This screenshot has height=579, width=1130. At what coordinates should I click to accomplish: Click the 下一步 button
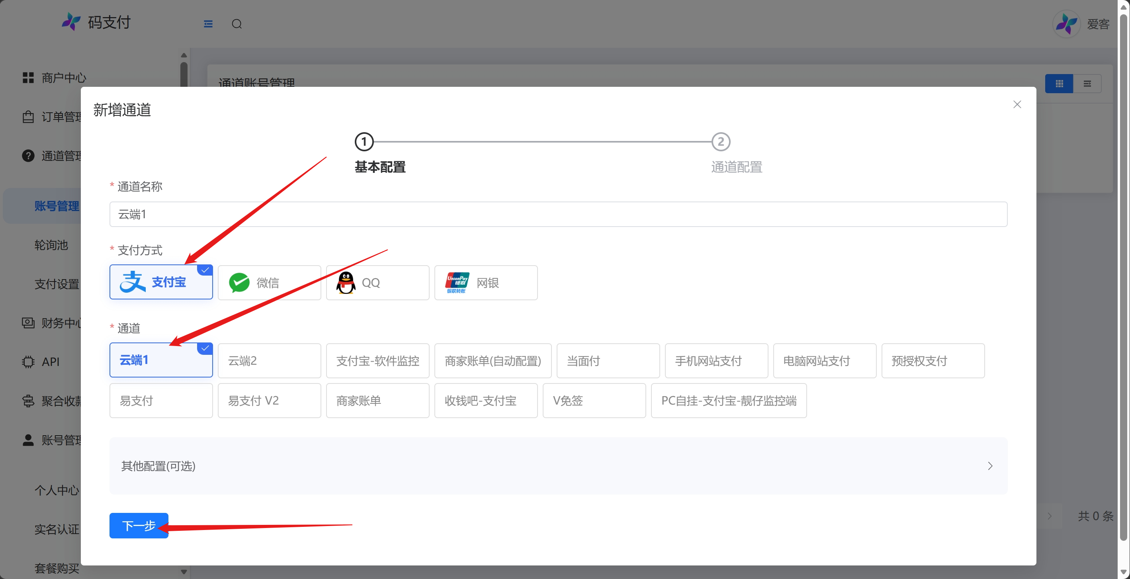point(139,526)
